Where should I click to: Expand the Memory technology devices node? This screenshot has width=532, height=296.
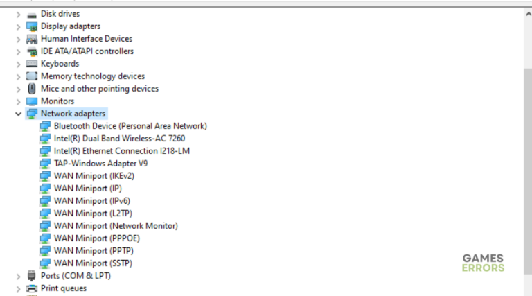18,76
